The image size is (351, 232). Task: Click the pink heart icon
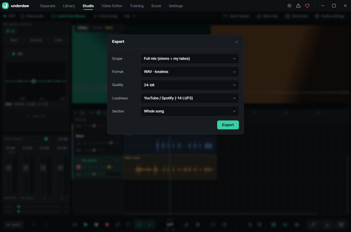(x=307, y=6)
